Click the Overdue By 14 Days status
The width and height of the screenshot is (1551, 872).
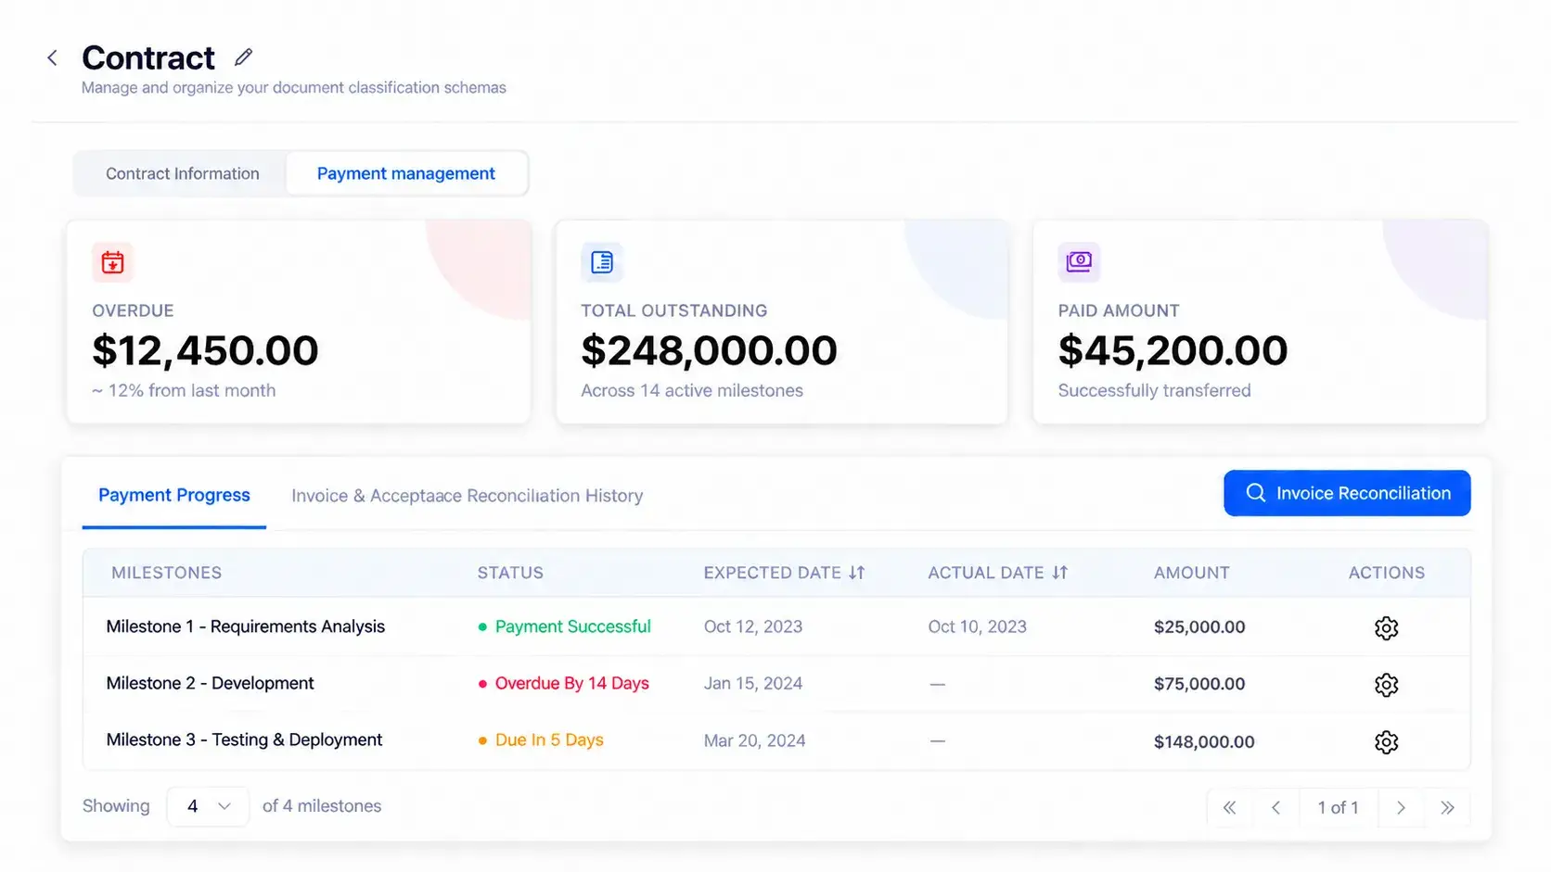[563, 683]
